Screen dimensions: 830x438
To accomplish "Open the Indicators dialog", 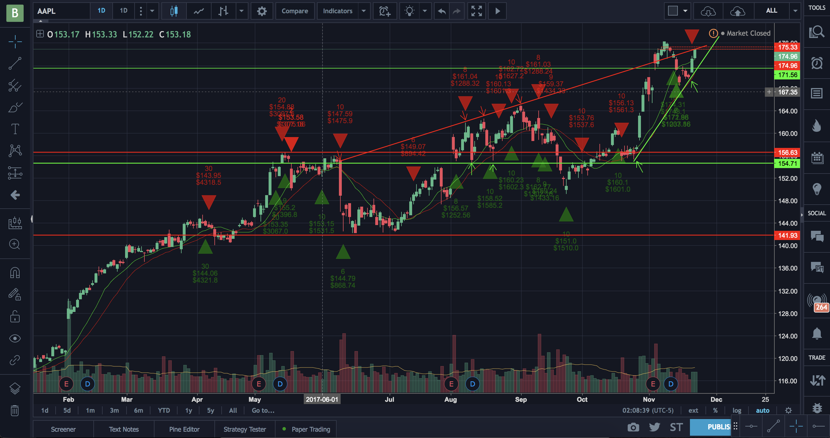I will 337,11.
